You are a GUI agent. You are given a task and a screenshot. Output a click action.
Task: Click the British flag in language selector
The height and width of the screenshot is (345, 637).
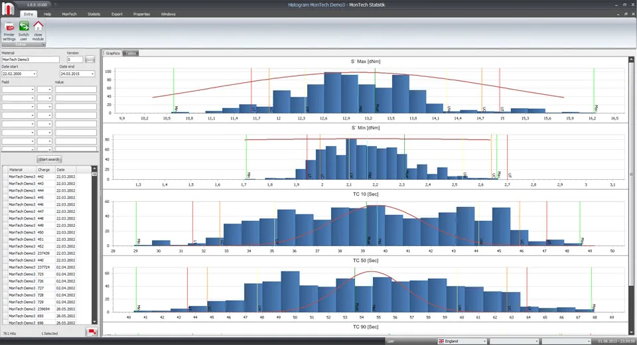[441, 341]
